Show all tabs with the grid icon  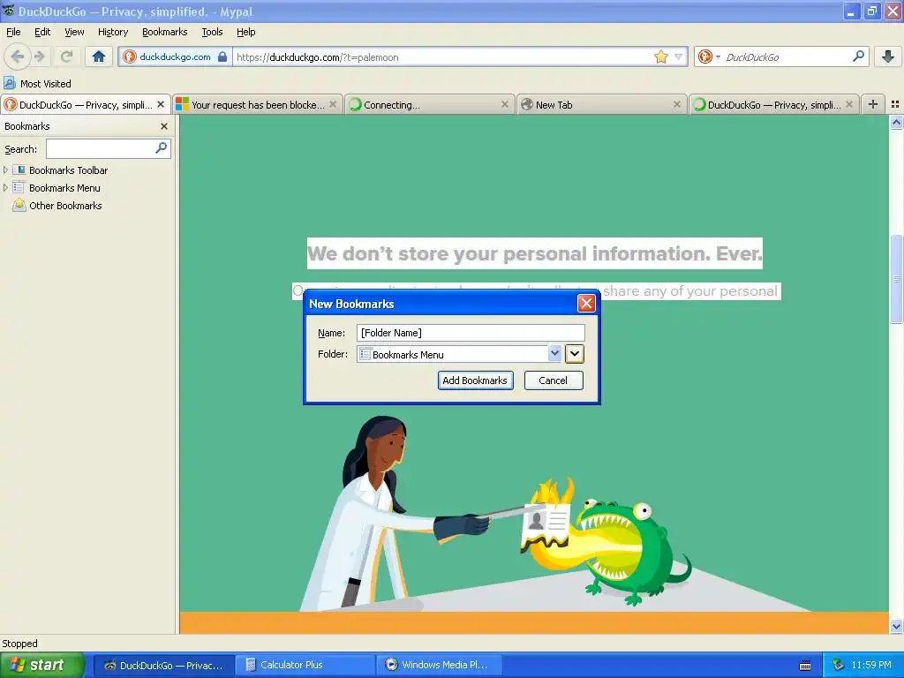[895, 104]
